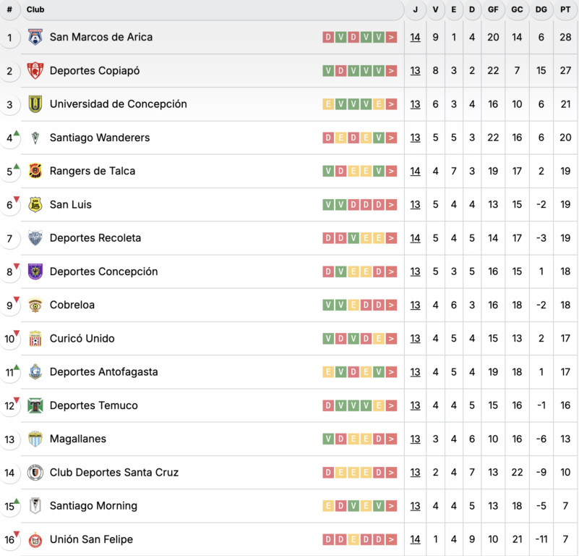
Task: Open matches played 14 for Rangers de Talca
Action: pyautogui.click(x=415, y=171)
